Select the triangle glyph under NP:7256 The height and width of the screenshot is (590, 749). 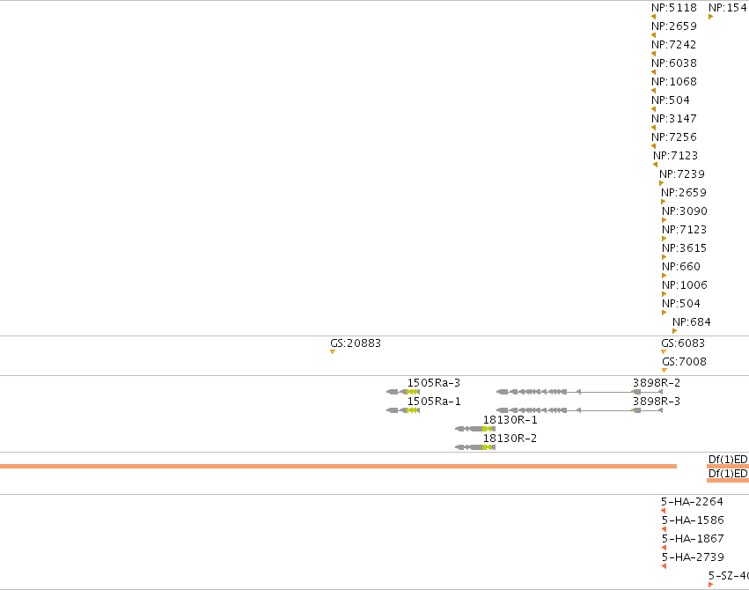tap(653, 146)
